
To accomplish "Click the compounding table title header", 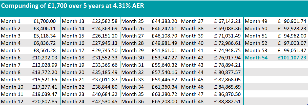I will pos(73,6).
